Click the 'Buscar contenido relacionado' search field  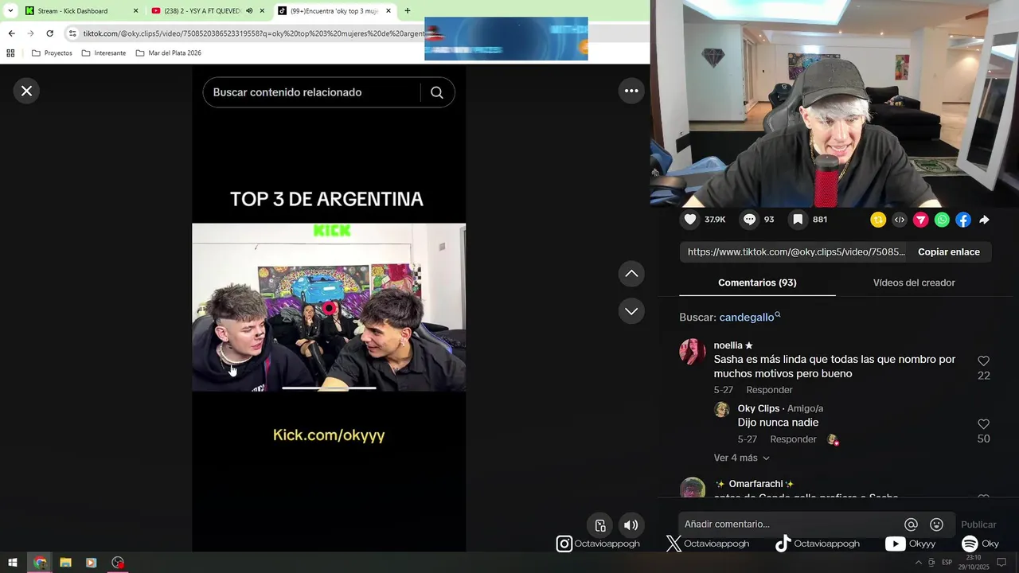click(x=314, y=92)
